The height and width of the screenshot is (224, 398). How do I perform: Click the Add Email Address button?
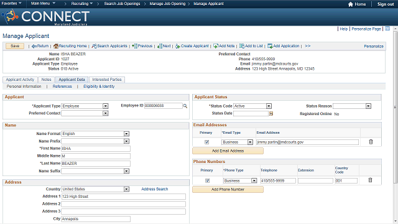pyautogui.click(x=228, y=151)
